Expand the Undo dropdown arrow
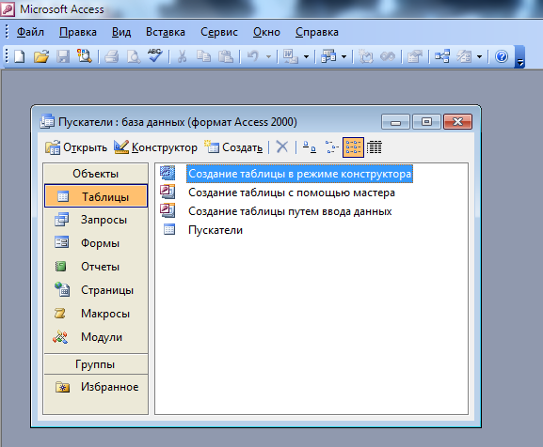 (x=268, y=56)
